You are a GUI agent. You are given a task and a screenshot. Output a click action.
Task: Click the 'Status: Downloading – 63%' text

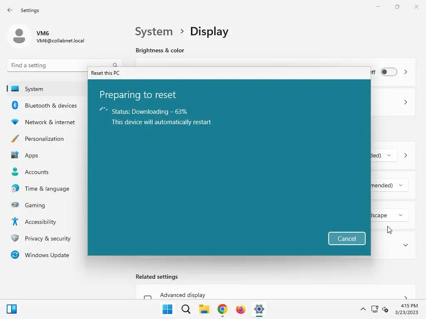click(x=149, y=111)
